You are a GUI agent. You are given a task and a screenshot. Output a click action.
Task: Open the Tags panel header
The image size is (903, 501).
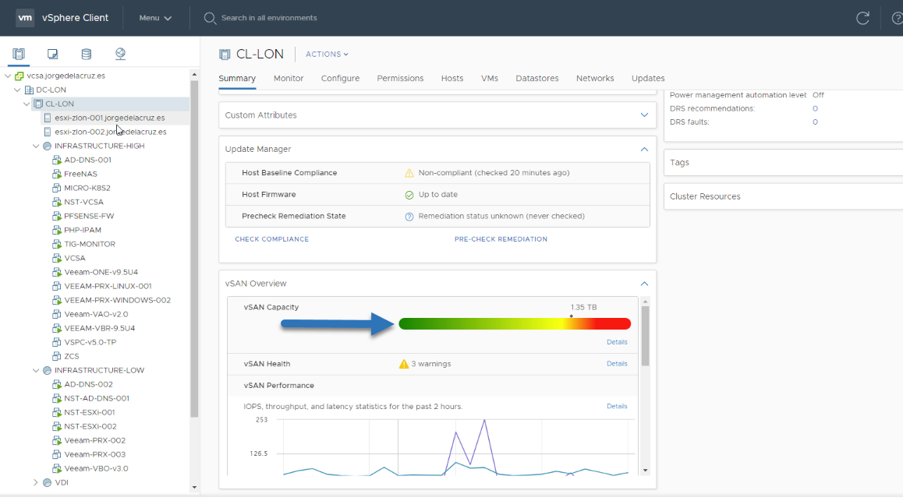pyautogui.click(x=783, y=163)
